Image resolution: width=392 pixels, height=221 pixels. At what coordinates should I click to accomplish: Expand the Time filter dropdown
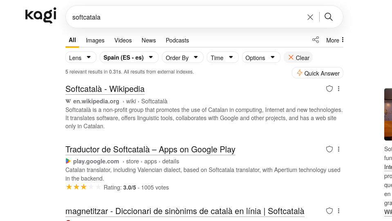222,58
